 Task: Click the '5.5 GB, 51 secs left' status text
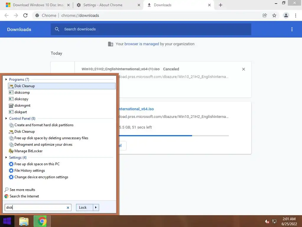[135, 127]
